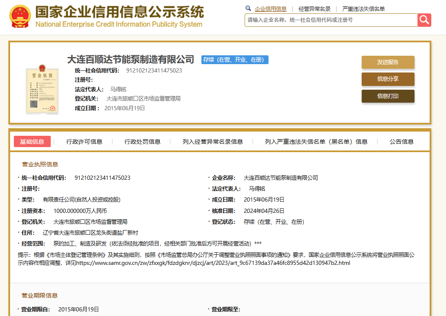Switch to the 公告信息 tab
Viewport: 446px width, 316px height.
tap(402, 142)
